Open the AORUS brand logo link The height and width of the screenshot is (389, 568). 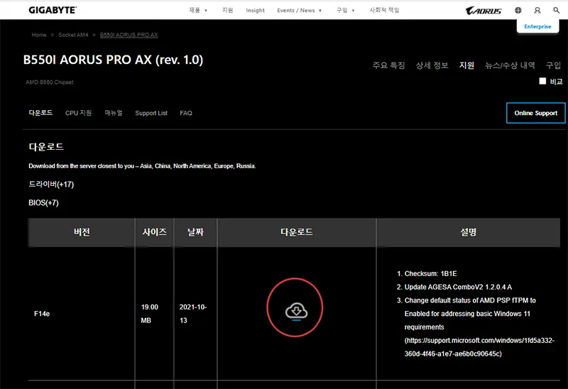(484, 11)
